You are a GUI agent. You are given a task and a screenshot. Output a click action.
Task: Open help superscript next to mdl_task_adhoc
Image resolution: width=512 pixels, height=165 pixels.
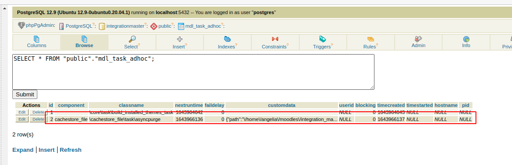point(222,25)
